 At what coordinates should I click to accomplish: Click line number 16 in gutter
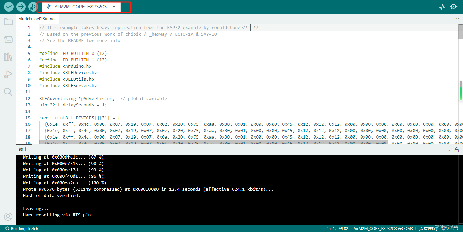[x=28, y=124]
